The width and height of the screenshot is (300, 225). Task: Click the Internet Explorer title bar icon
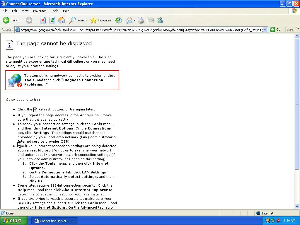point(3,4)
